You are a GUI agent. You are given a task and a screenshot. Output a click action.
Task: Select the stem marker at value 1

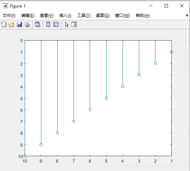pos(172,52)
